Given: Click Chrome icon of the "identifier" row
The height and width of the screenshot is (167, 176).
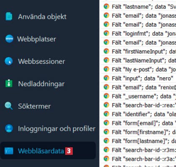Looking at the screenshot, I should tap(106, 114).
